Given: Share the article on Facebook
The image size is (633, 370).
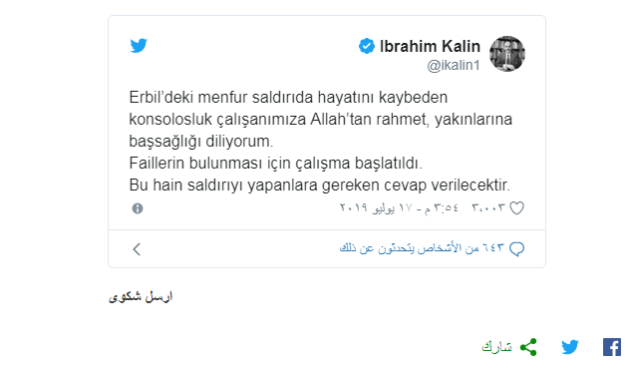Looking at the screenshot, I should click(612, 347).
